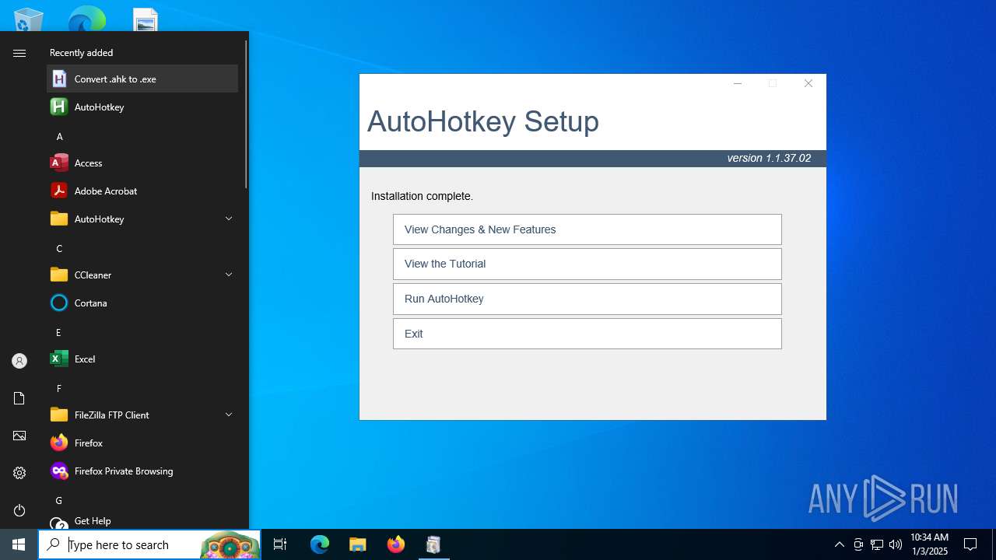Expand the AutoHotkey folder chevron
Image resolution: width=996 pixels, height=560 pixels.
229,219
